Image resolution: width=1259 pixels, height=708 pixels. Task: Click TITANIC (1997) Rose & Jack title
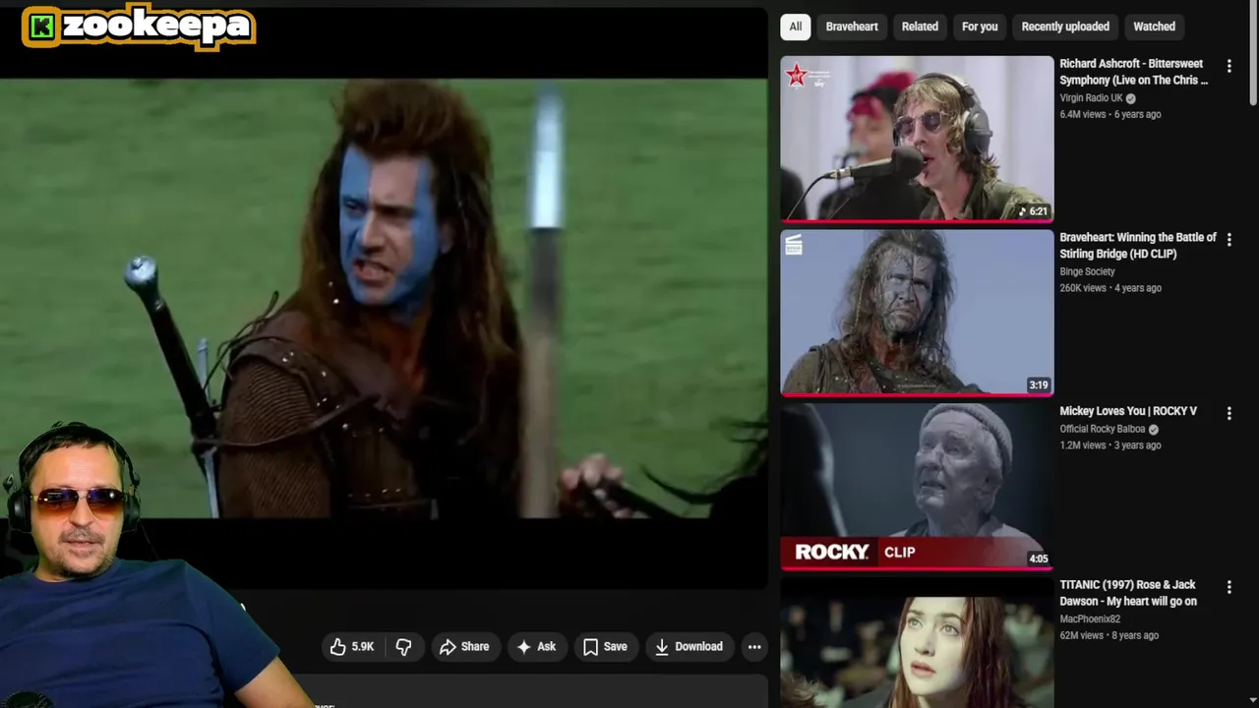pos(1128,593)
